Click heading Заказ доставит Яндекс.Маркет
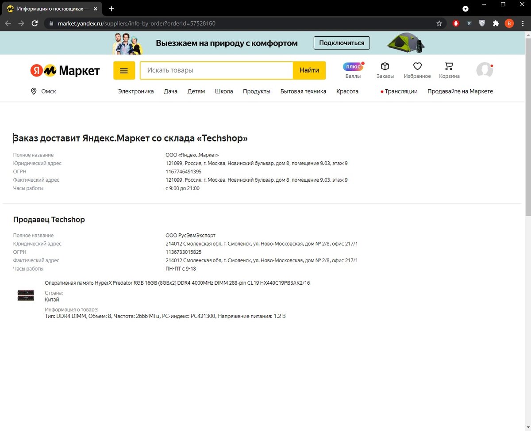 click(x=131, y=138)
